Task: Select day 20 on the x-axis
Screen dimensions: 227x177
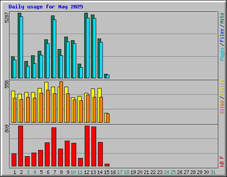Action: pyautogui.click(x=140, y=172)
